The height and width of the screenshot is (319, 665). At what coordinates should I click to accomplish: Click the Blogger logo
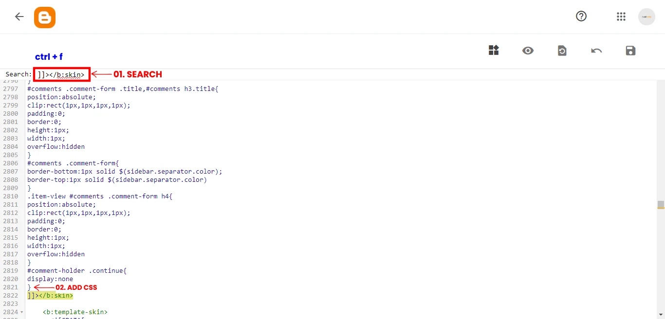tap(44, 17)
